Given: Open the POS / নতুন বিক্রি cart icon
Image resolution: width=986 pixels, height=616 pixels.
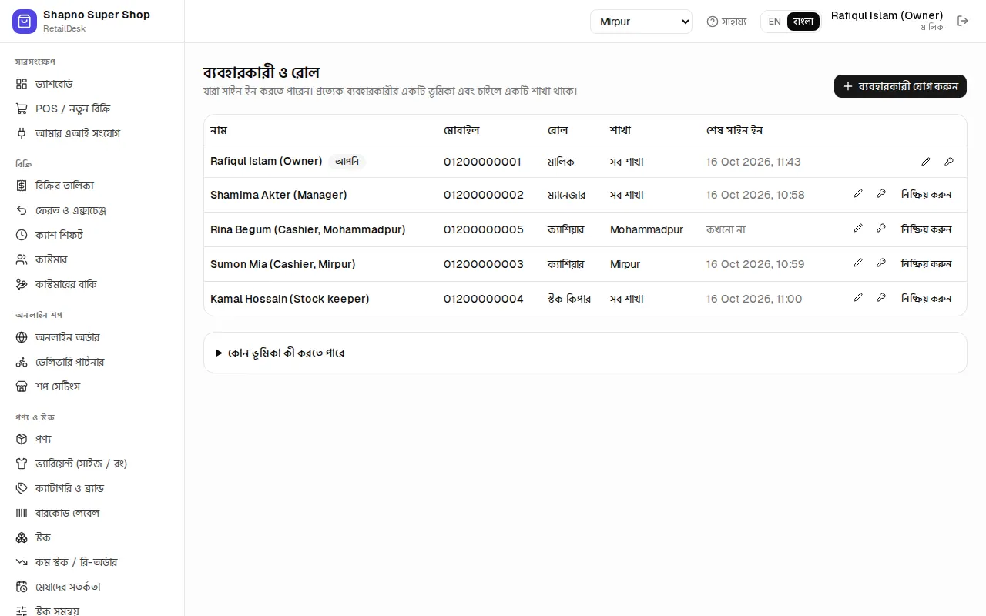Looking at the screenshot, I should (22, 109).
